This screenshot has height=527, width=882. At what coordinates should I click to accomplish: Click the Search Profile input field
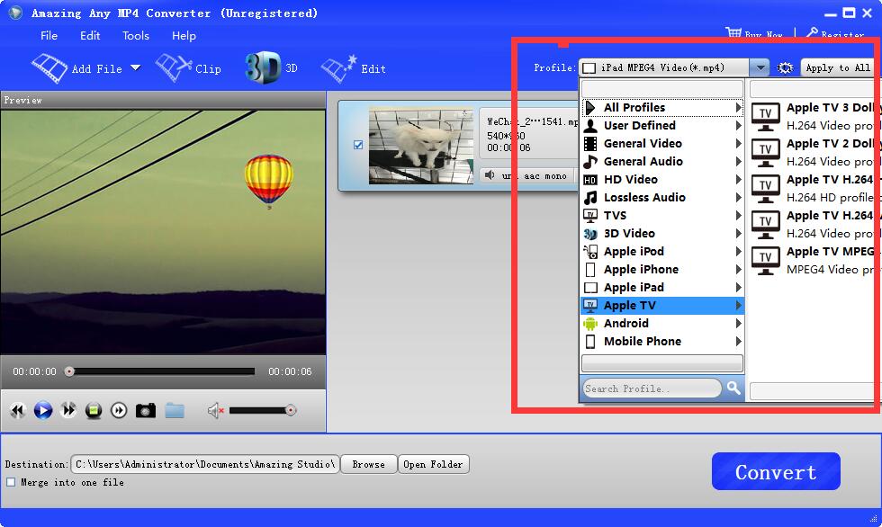click(652, 389)
